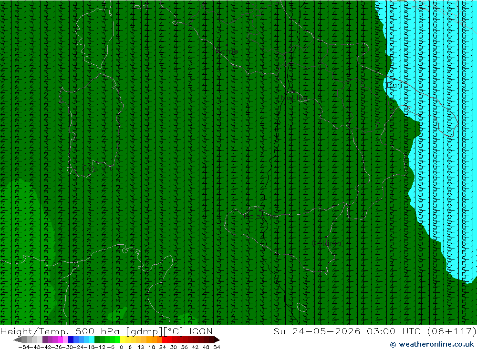Image resolution: width=477 pixels, height=349 pixels.
Task: Open the weatheronline.co.uk copyright link
Action: (432, 344)
